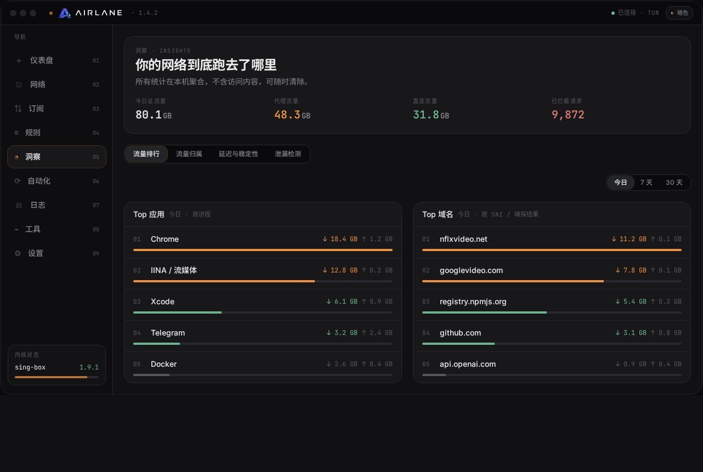The height and width of the screenshot is (472, 703).
Task: Click the api.openai.com domain row
Action: [552, 367]
